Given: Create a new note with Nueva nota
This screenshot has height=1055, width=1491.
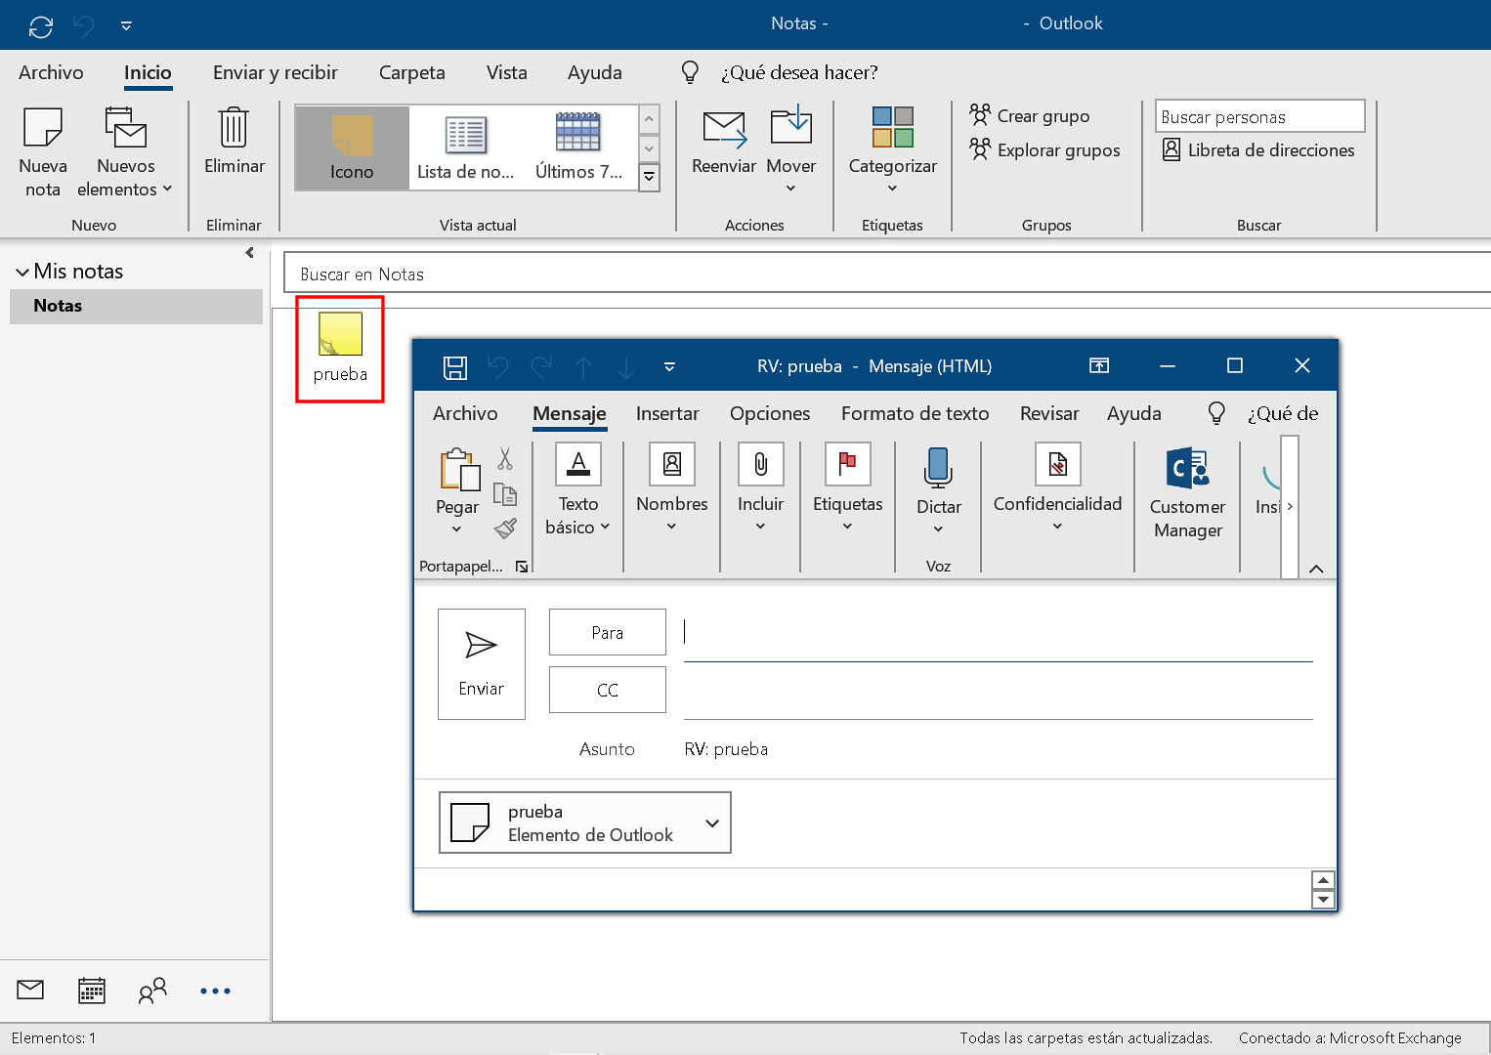Looking at the screenshot, I should point(43,152).
